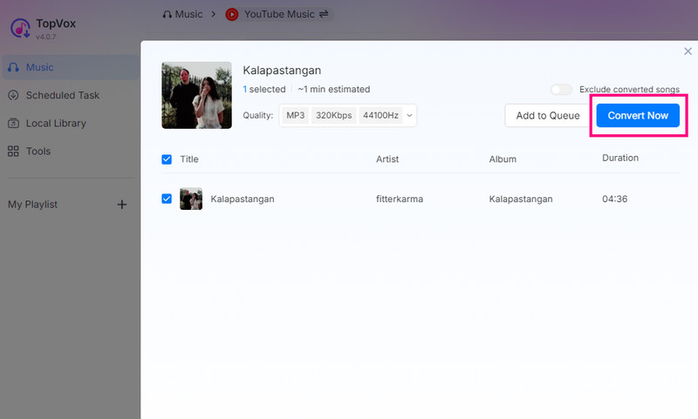Click the Tools grid icon
698x419 pixels.
[x=13, y=151]
